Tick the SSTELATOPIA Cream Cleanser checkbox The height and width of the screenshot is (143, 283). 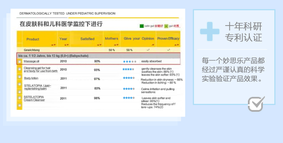[x=20, y=98]
